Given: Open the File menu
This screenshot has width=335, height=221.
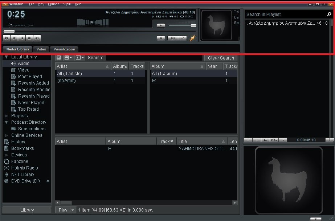Looking at the screenshot, I should point(32,4).
